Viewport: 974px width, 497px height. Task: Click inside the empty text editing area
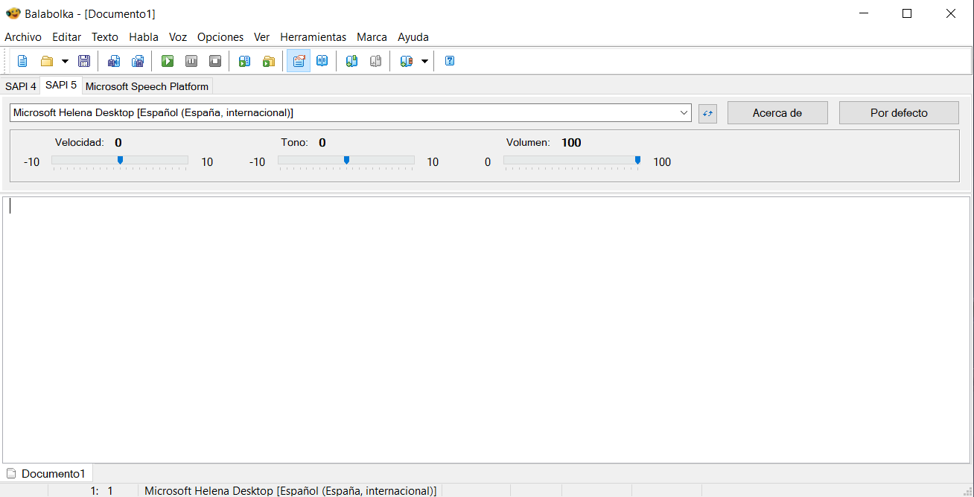[486, 330]
